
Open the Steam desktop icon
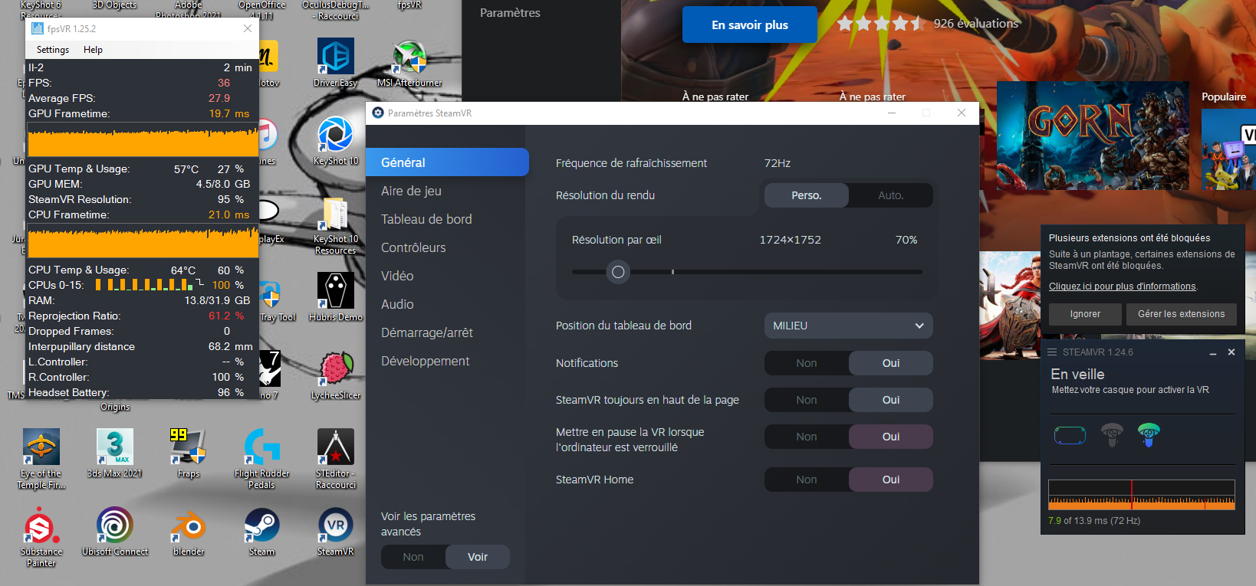pos(261,532)
